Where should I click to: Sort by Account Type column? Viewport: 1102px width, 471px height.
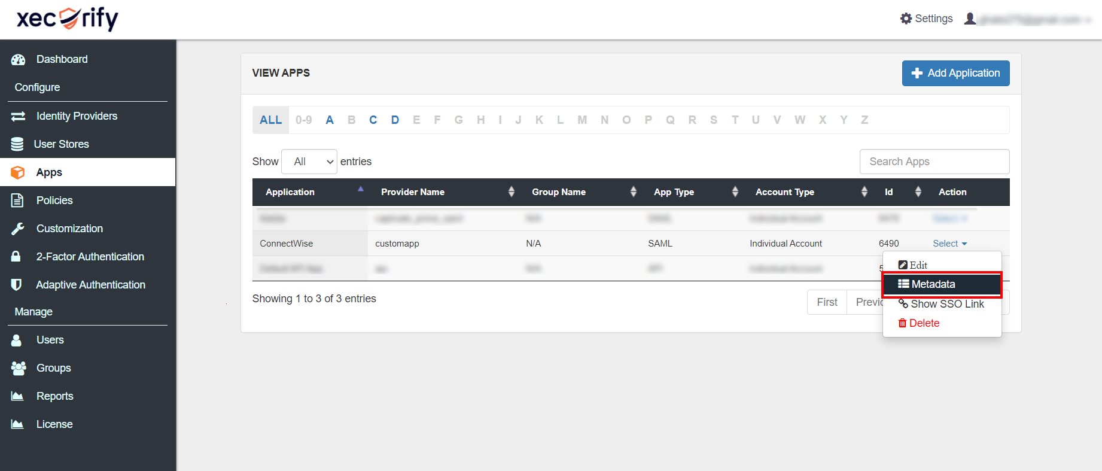(807, 192)
